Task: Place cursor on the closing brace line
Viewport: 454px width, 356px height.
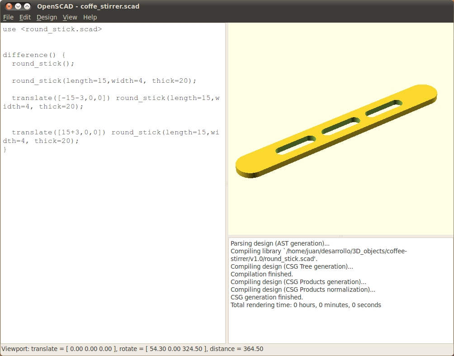Action: 5,149
